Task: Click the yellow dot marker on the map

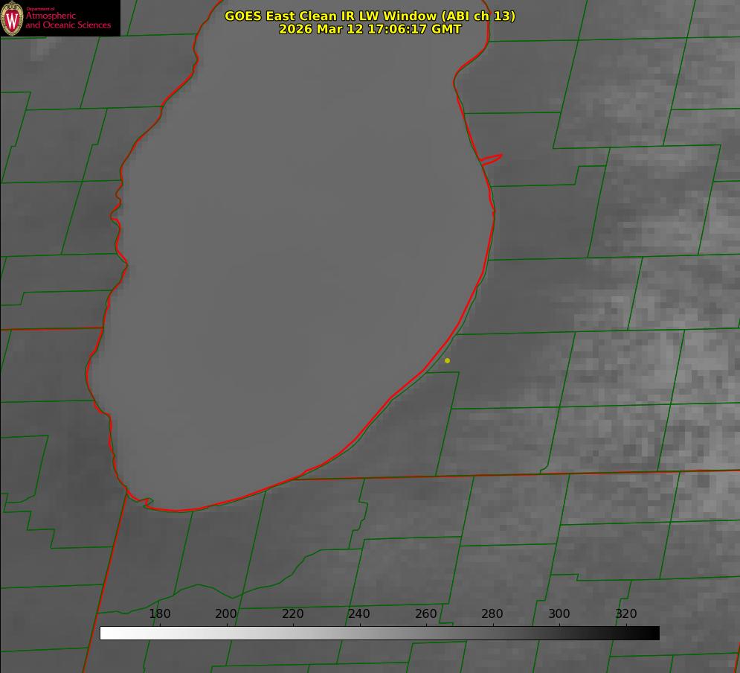Action: click(x=447, y=360)
